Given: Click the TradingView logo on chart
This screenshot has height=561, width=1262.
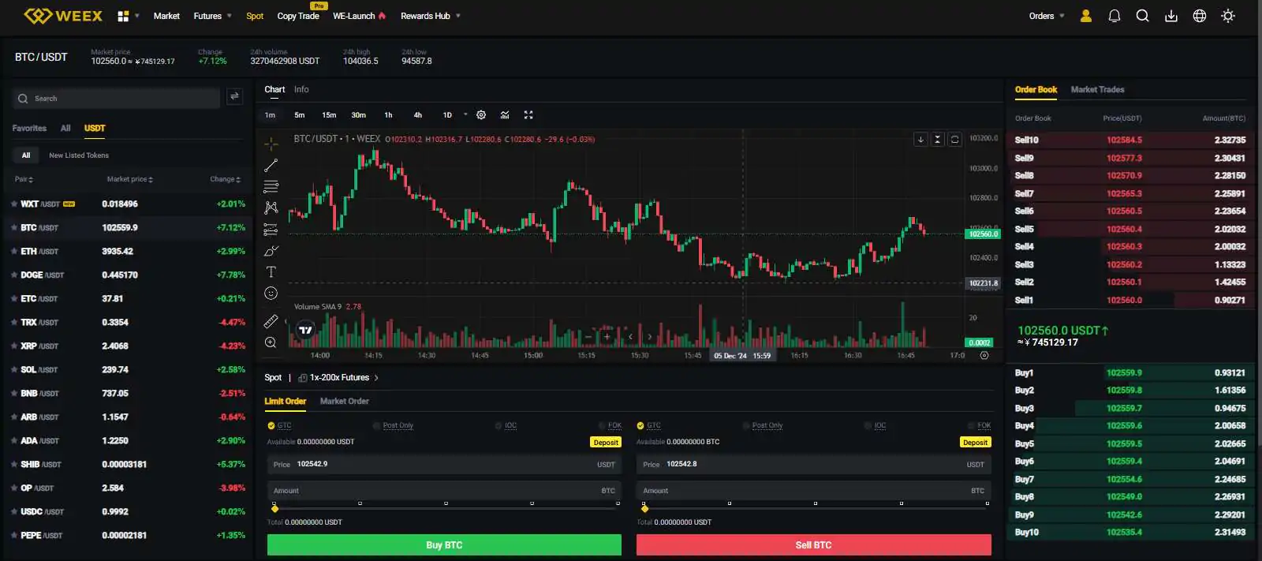Looking at the screenshot, I should (x=305, y=330).
